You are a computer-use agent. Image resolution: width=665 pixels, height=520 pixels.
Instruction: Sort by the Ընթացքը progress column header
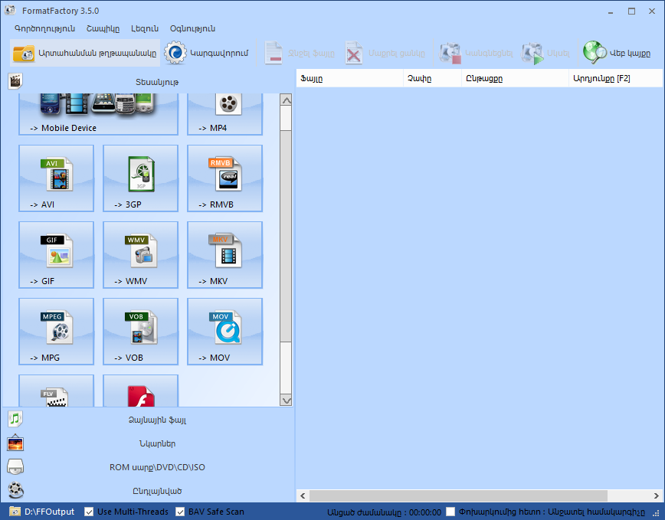515,78
